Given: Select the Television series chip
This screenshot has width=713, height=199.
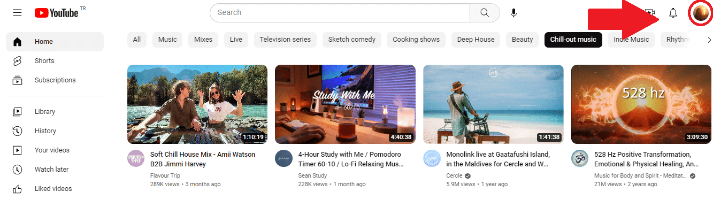Looking at the screenshot, I should tap(285, 40).
